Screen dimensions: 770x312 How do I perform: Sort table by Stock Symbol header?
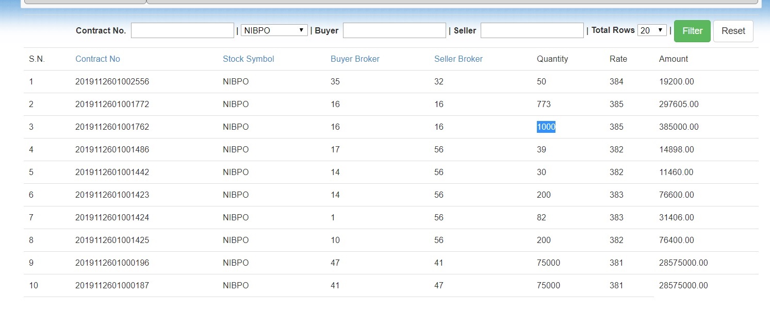[248, 59]
